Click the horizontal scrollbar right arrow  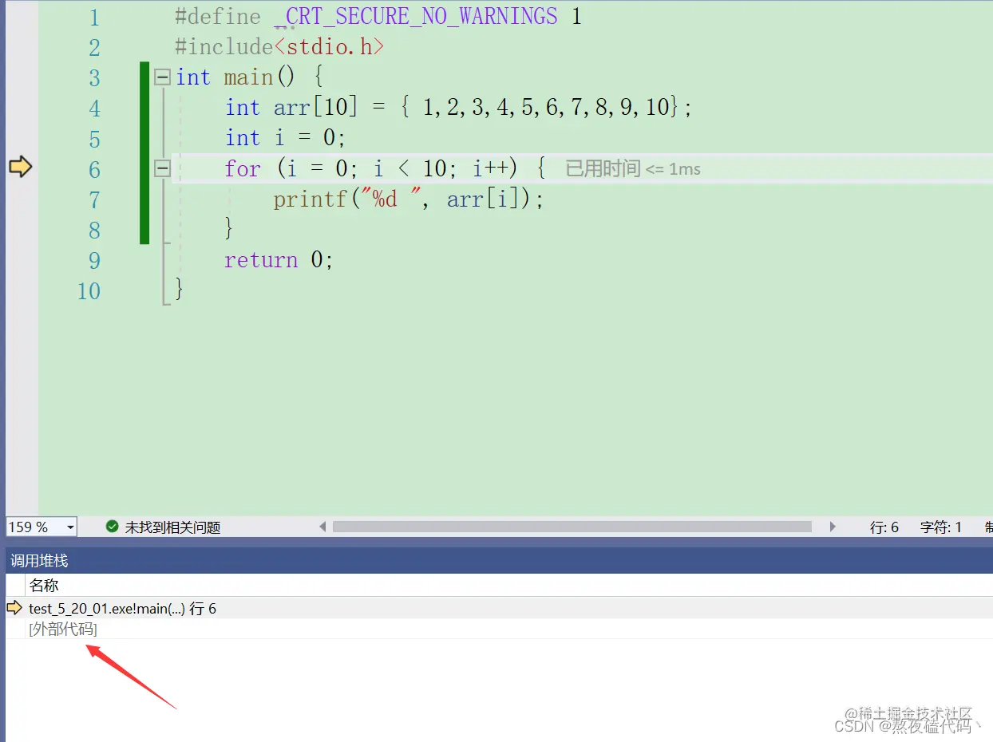pyautogui.click(x=833, y=527)
